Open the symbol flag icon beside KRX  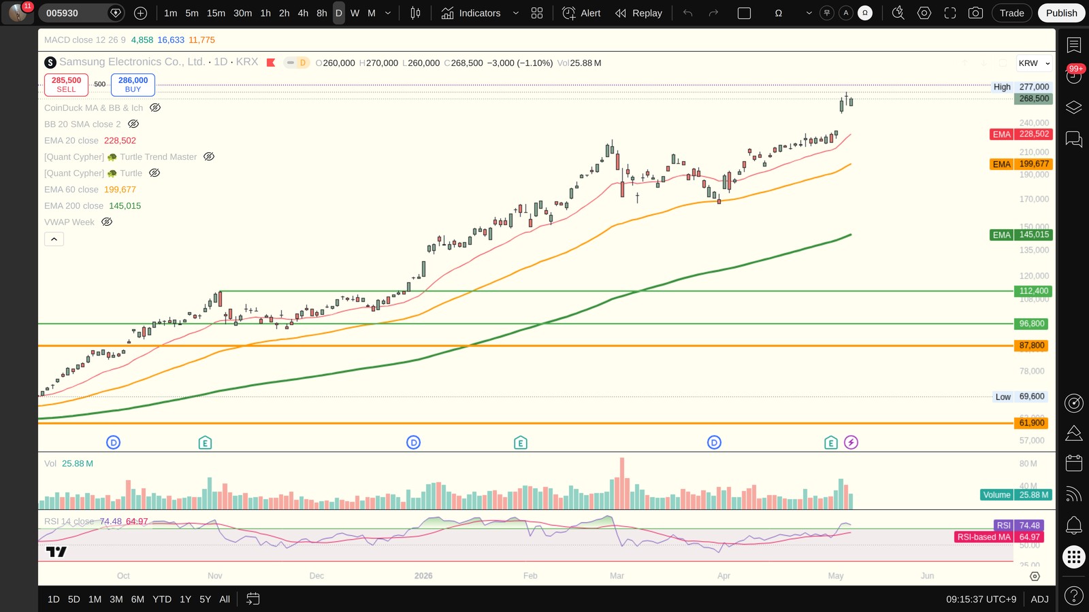270,63
